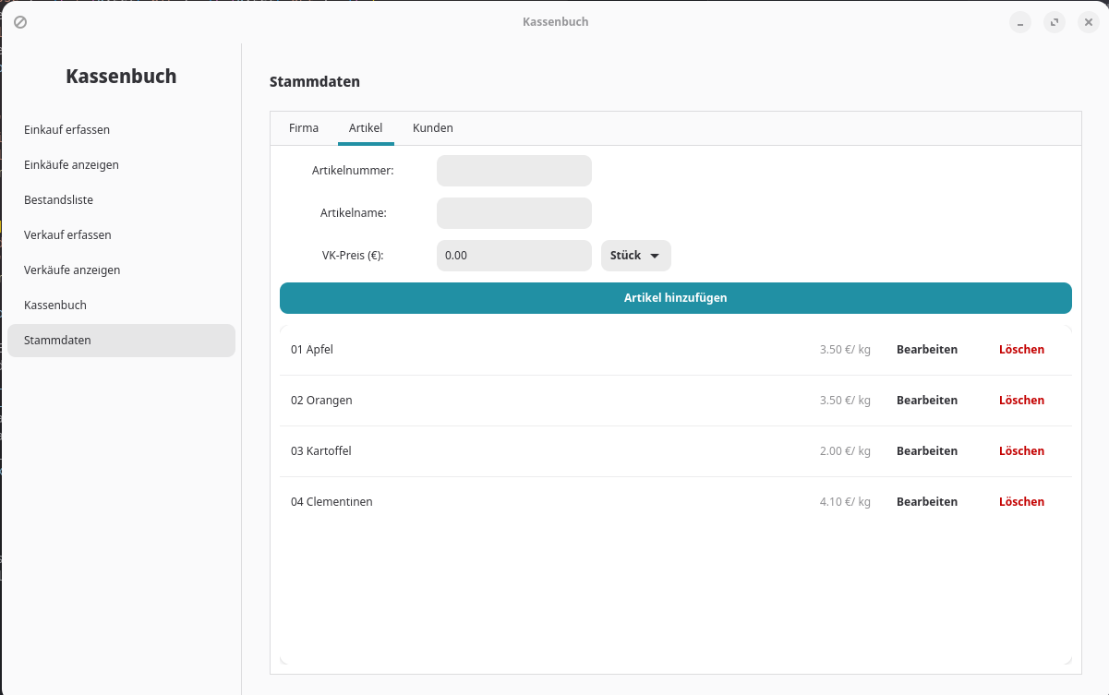Maximize the Kassenbuch window

pyautogui.click(x=1054, y=22)
